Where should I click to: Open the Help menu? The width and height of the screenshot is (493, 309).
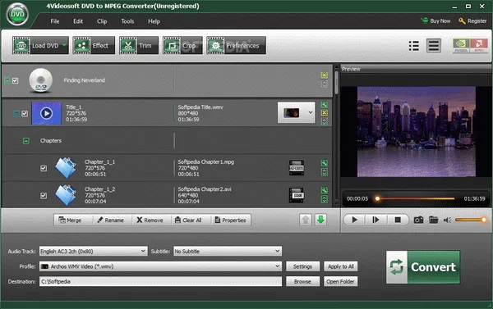[154, 21]
